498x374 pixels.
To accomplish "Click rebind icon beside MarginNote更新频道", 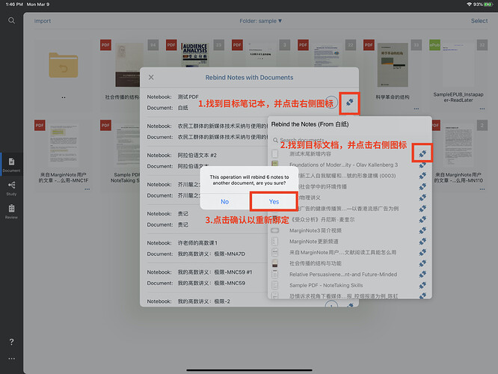I will point(422,242).
